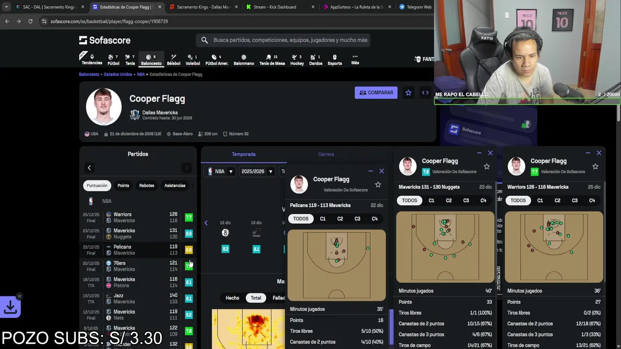The height and width of the screenshot is (349, 621).
Task: Expand the Más sports menu
Action: [x=355, y=59]
